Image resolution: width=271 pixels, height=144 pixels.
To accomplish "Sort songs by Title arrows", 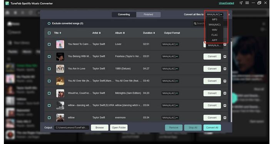I will point(60,33).
